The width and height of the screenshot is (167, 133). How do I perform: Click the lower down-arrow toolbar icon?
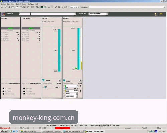[x=52, y=7]
